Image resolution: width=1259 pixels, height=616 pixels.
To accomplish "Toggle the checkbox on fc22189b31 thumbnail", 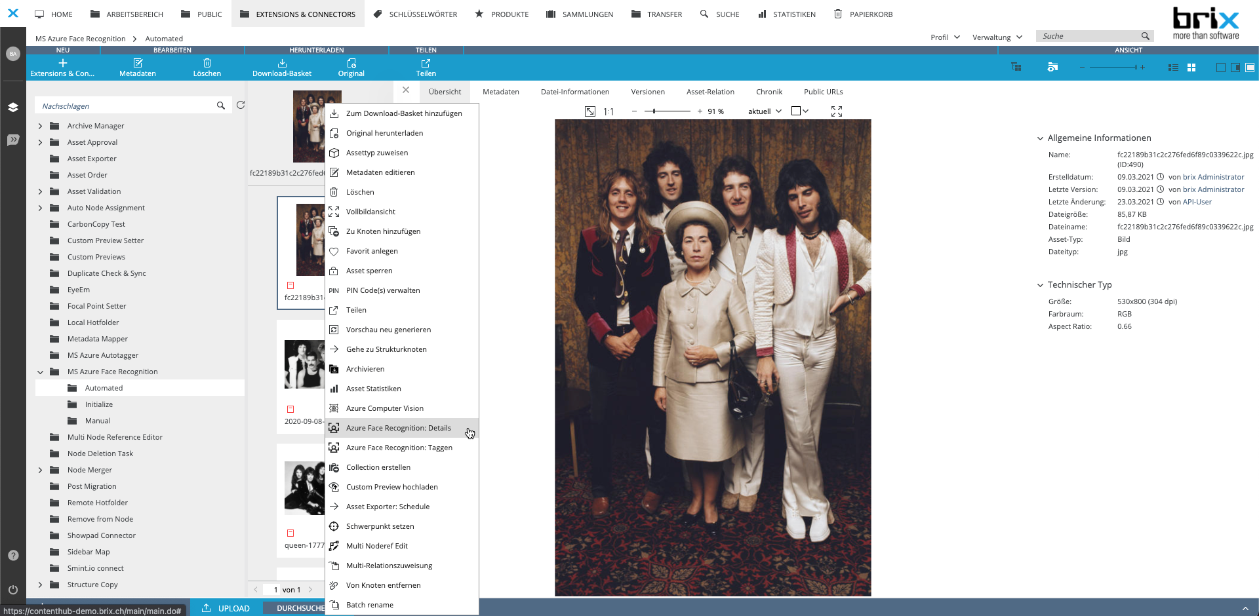I will (290, 286).
